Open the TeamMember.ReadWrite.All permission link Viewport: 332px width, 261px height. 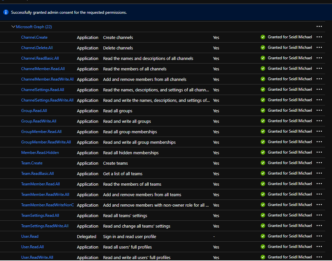point(45,195)
